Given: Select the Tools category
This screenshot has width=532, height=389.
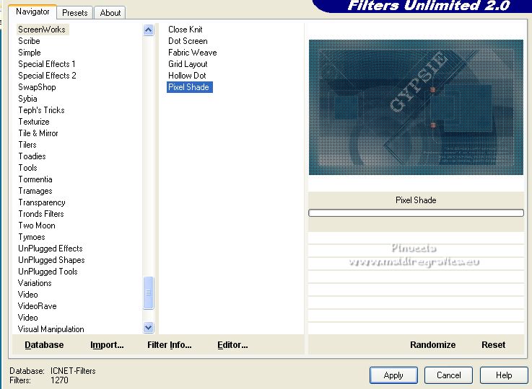Looking at the screenshot, I should (28, 168).
